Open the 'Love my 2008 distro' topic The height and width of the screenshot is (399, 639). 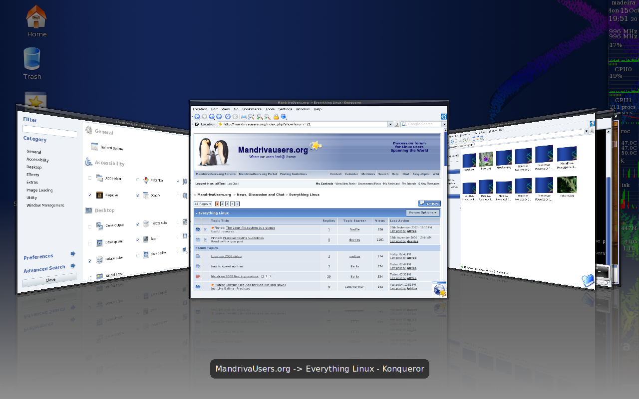pos(226,256)
